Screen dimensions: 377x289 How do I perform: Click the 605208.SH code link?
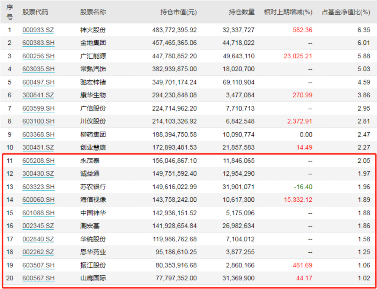click(38, 161)
